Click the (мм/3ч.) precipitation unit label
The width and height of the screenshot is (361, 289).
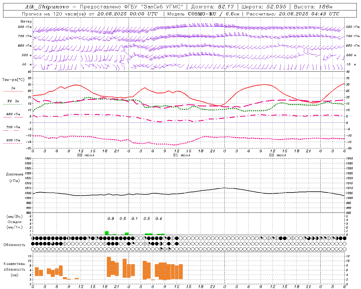click(15, 216)
